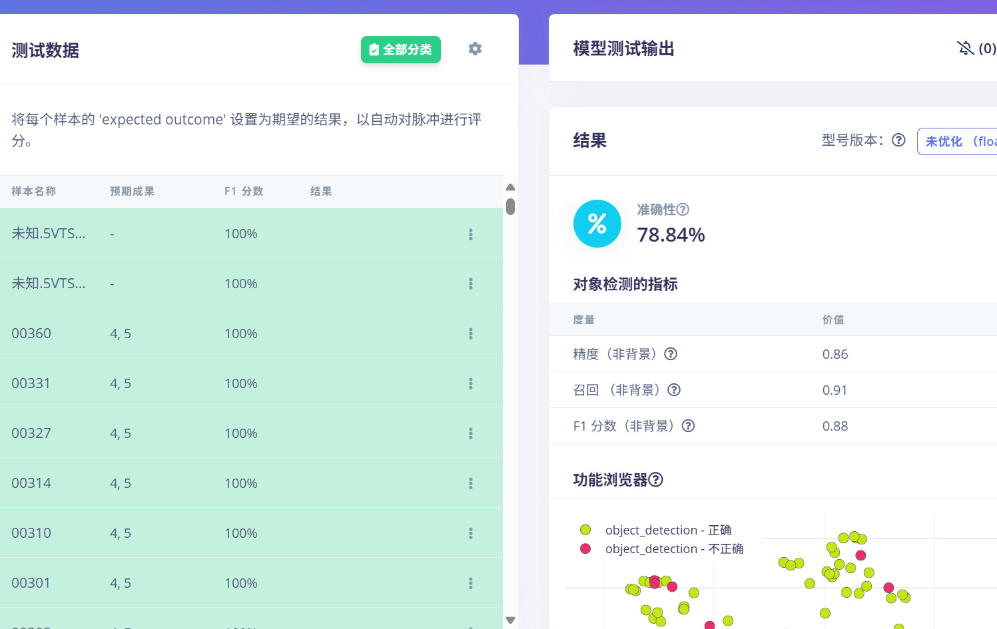Open the 未优化 model version dropdown

pyautogui.click(x=957, y=141)
